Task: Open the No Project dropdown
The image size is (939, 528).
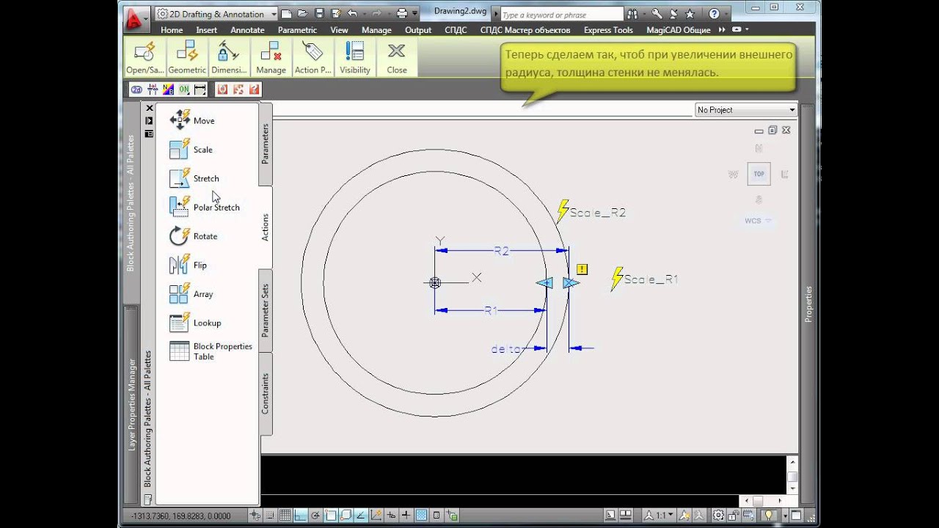Action: (746, 109)
